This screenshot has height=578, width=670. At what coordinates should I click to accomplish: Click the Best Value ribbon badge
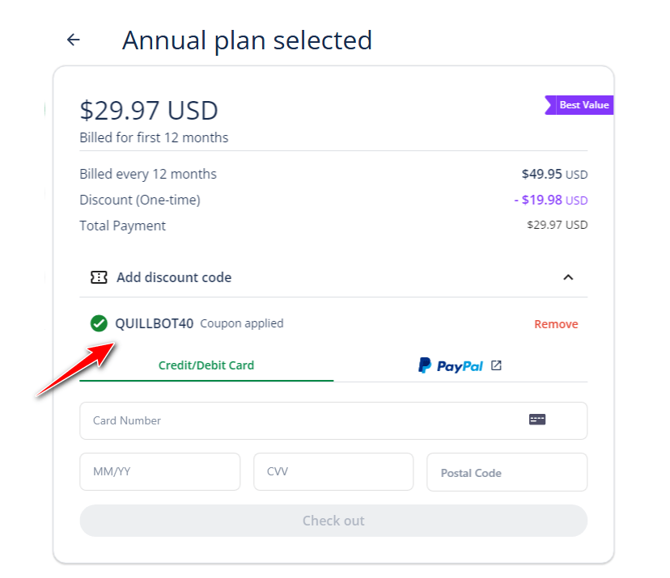coord(579,105)
